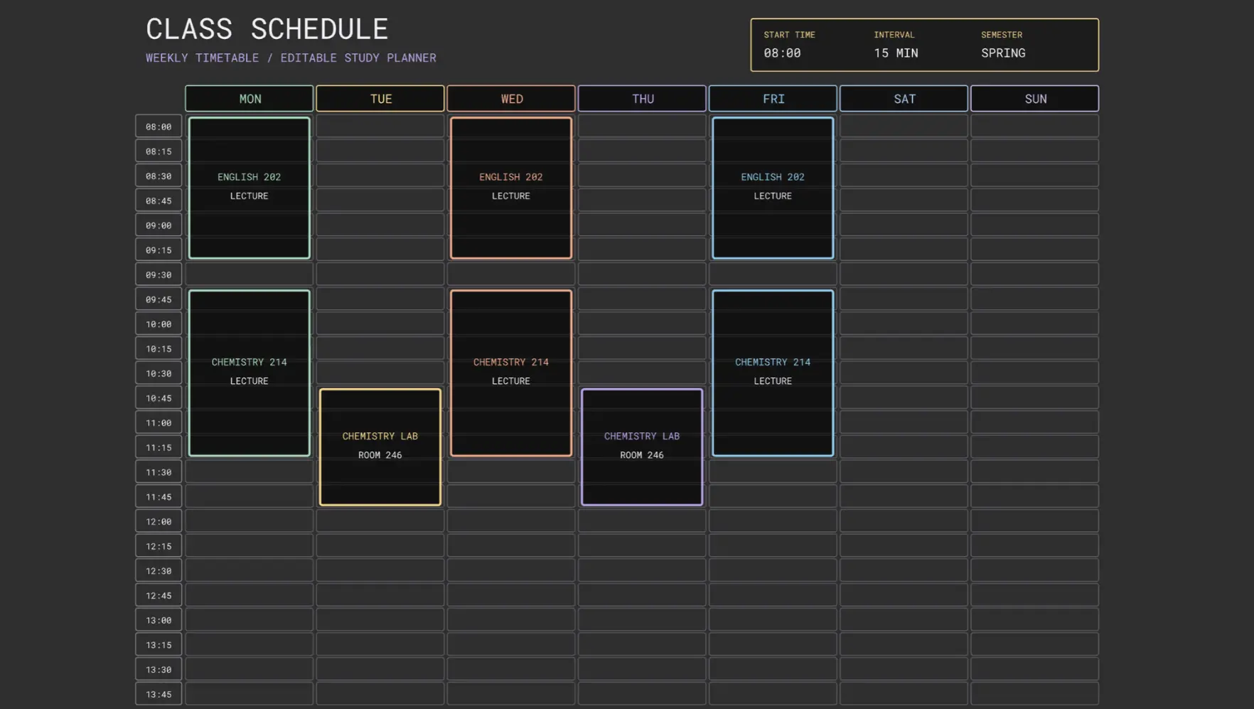Image resolution: width=1254 pixels, height=709 pixels.
Task: Open Wednesday Chemistry 214 Lecture block
Action: coord(511,373)
